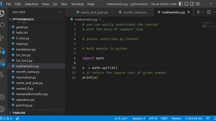This screenshot has width=216, height=121.
Task: Toggle Secondary Side Bar layout icon
Action: pos(192,4)
